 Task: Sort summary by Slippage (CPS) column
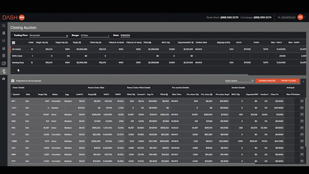223,43
